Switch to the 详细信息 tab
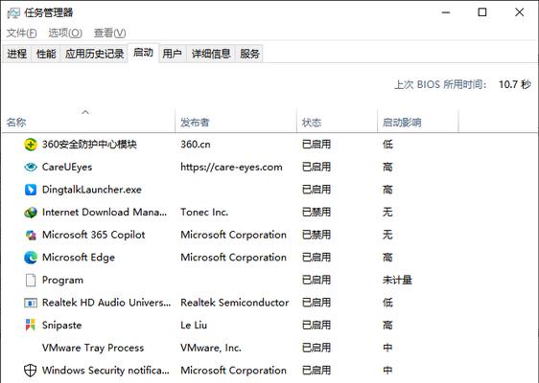539x383 pixels. [211, 54]
